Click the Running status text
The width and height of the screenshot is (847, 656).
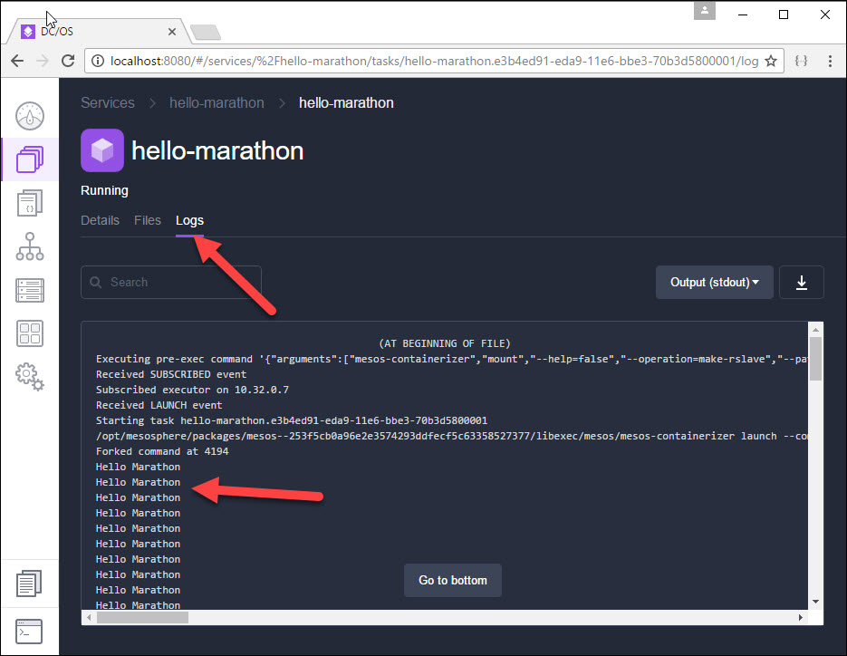[104, 190]
